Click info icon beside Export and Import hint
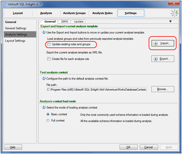 [x=44, y=33]
